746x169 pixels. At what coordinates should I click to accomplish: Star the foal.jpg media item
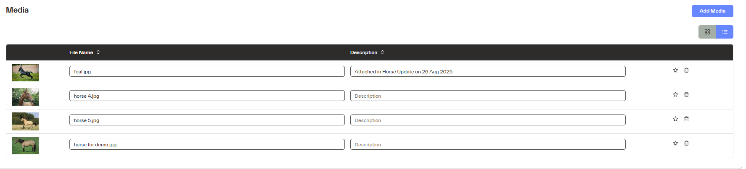(675, 70)
